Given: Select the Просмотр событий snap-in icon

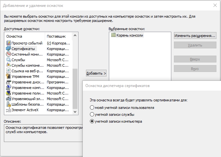Looking at the screenshot, I should [8, 43].
